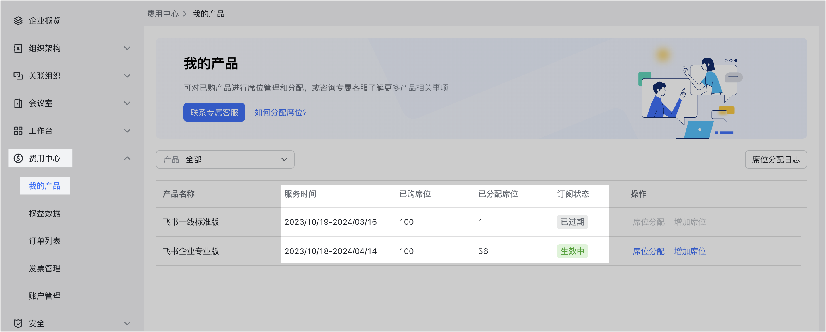Click the 产品名称 column header
This screenshot has height=332, width=826.
(x=179, y=194)
